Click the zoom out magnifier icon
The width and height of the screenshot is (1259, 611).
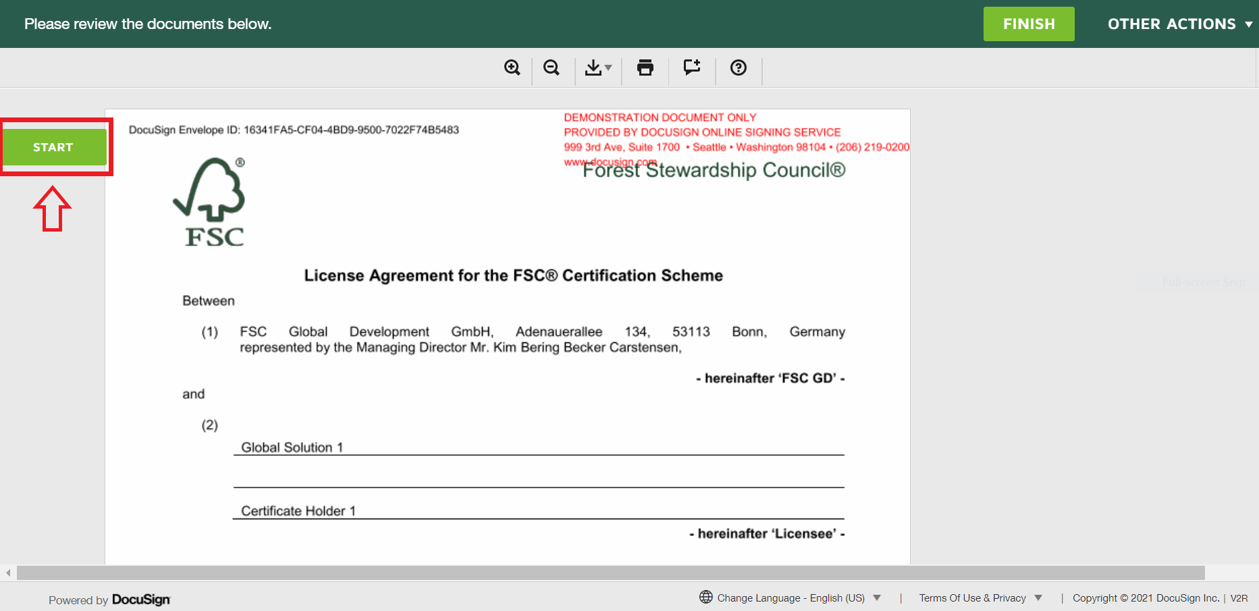click(x=552, y=68)
